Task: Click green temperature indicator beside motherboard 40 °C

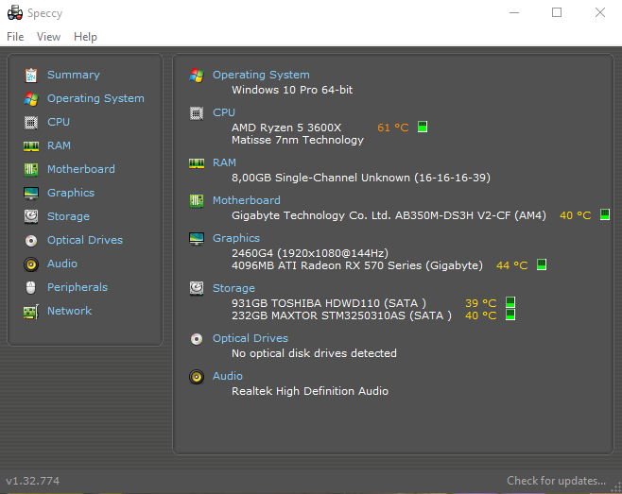Action: coord(605,214)
